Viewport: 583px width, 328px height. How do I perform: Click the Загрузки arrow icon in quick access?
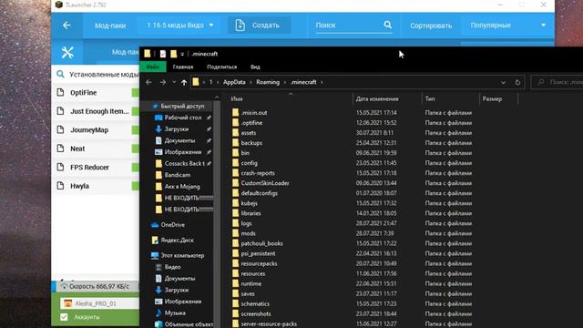tap(159, 129)
